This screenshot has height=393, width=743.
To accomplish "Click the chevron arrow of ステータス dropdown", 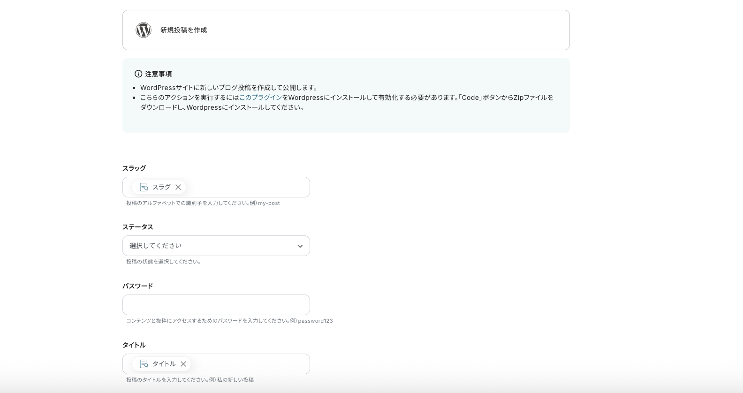I will pos(300,246).
